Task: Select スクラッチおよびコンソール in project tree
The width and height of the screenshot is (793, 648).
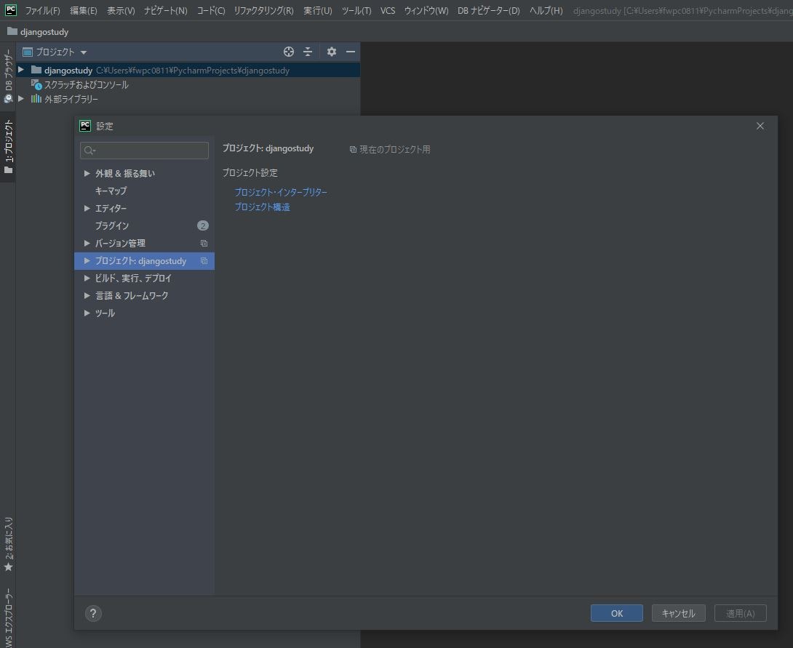Action: 87,84
